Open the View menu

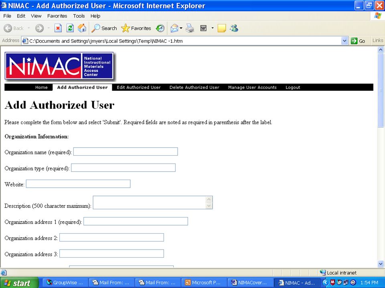pyautogui.click(x=36, y=16)
